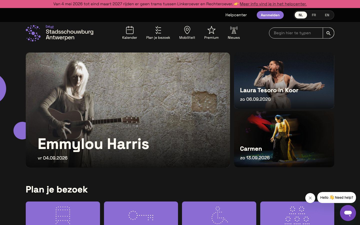Click the 'Emmylou Harris' title text

click(x=93, y=144)
